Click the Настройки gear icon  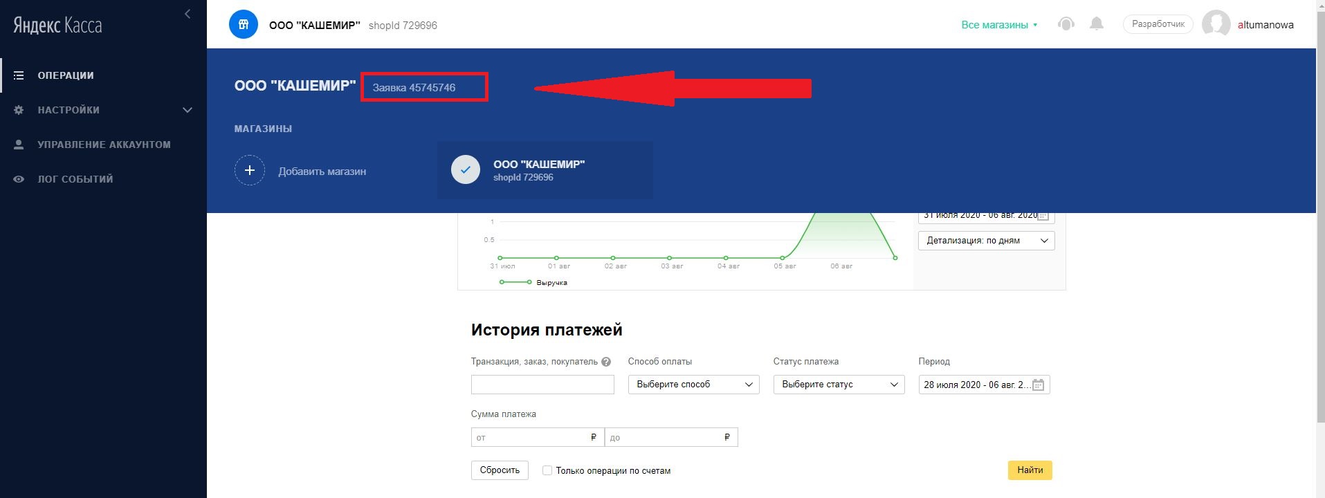pos(19,110)
